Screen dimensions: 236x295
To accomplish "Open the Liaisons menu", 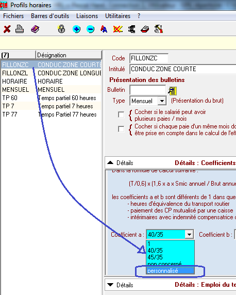I will [x=87, y=16].
